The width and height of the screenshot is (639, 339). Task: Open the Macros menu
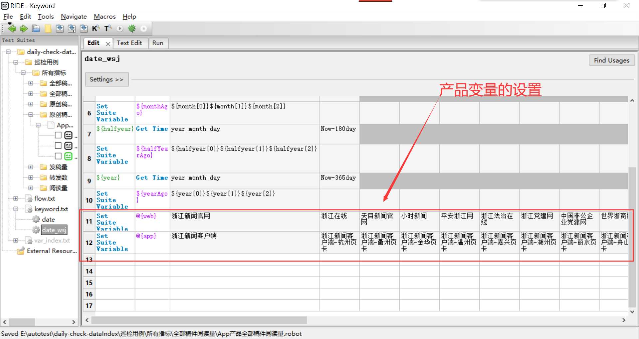tap(105, 17)
